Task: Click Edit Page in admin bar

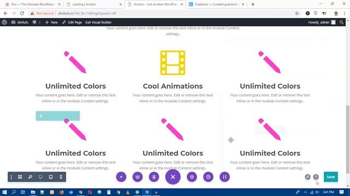Action: (x=72, y=22)
